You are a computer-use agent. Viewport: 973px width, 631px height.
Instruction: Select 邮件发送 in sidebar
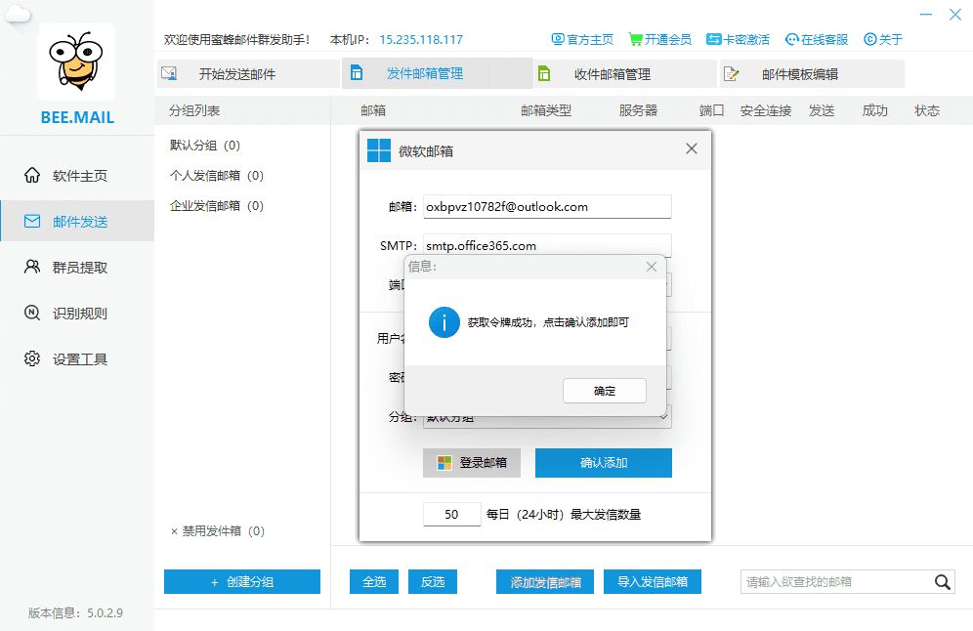pos(77,221)
